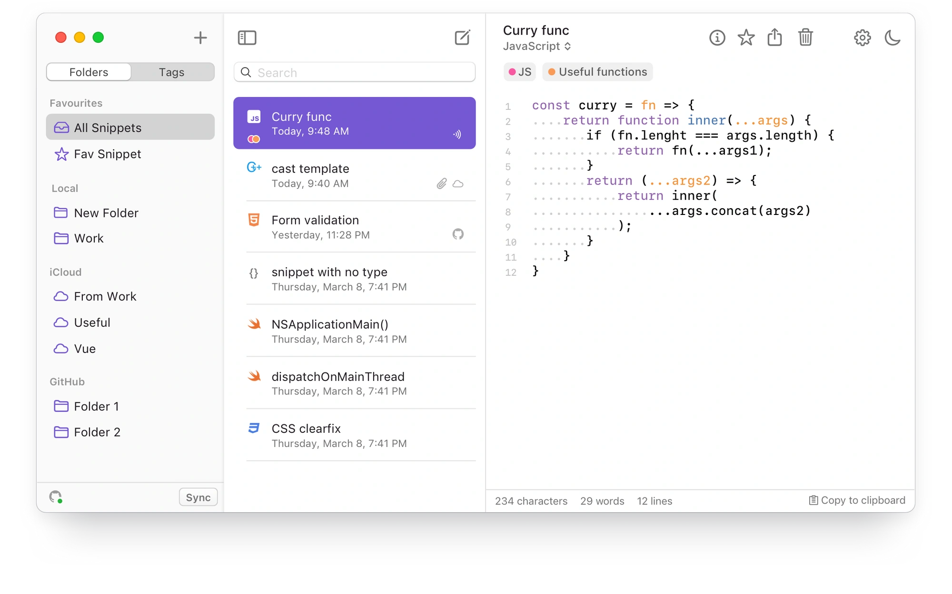The height and width of the screenshot is (594, 952).
Task: Delete the Curry func snippet
Action: coord(805,38)
